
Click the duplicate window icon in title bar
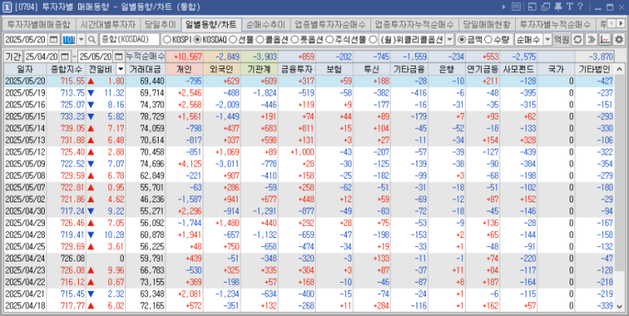coord(545,6)
